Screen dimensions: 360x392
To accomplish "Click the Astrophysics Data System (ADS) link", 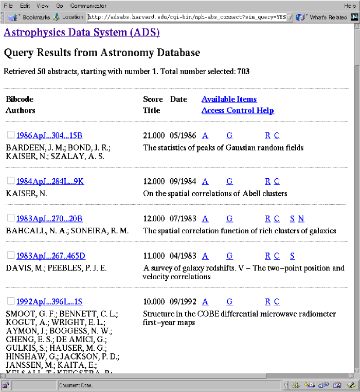I will (x=82, y=32).
